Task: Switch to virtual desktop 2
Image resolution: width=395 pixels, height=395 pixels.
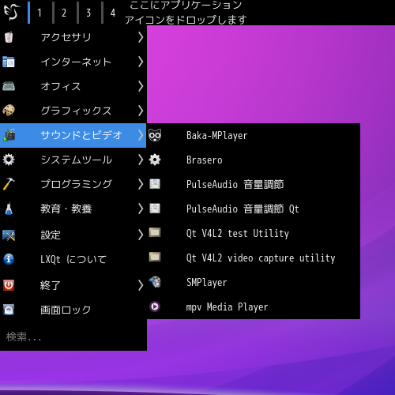Action: pos(64,13)
